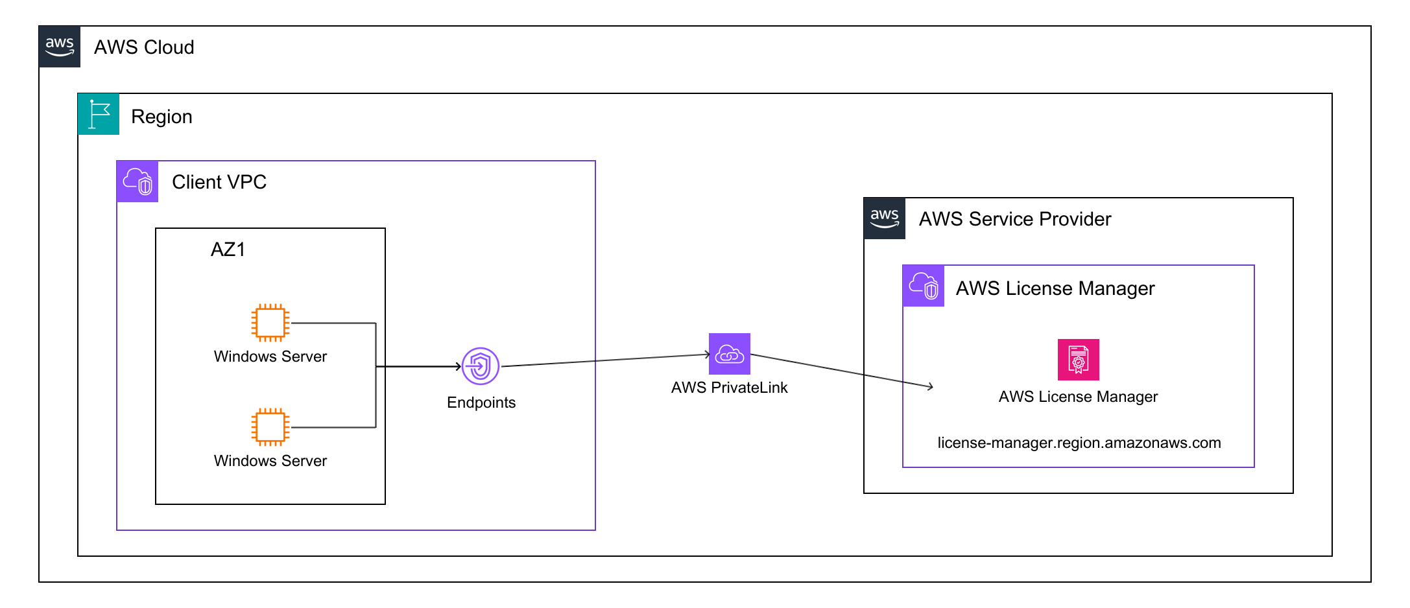Select the Region flag icon
The width and height of the screenshot is (1410, 608).
click(x=98, y=114)
